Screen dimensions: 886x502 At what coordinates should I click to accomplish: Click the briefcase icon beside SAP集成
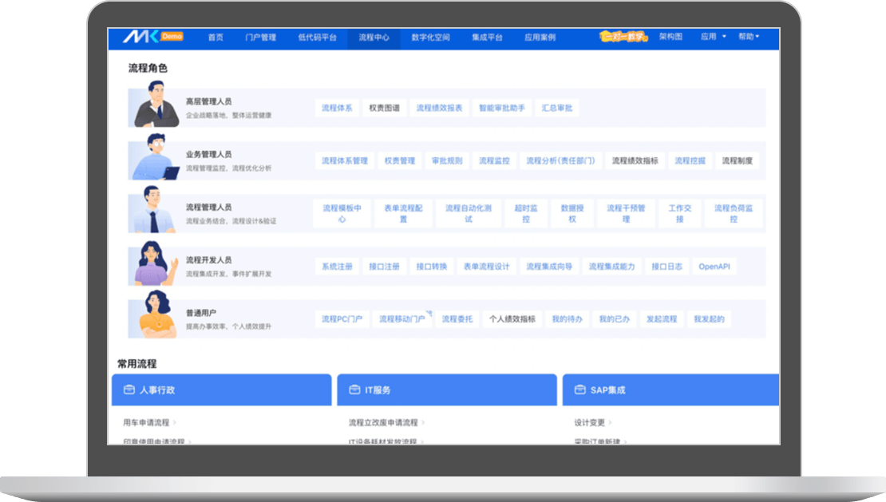(x=579, y=390)
